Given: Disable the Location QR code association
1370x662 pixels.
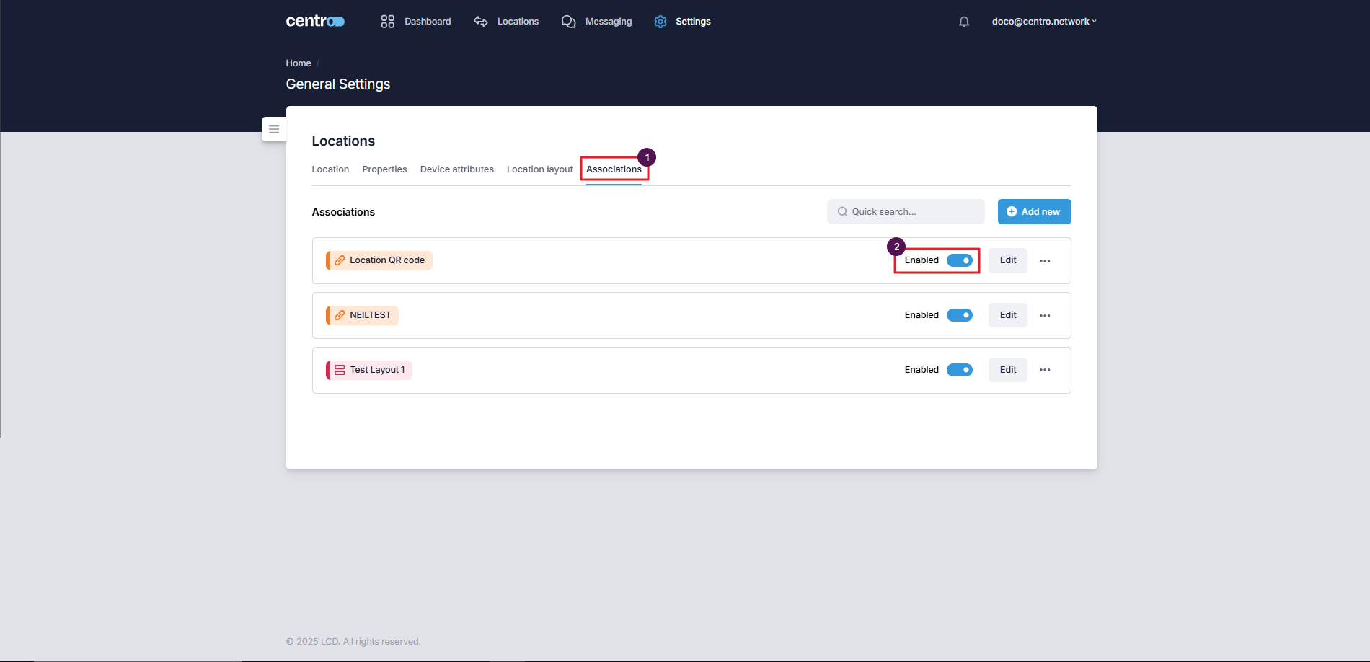Looking at the screenshot, I should click(x=959, y=260).
